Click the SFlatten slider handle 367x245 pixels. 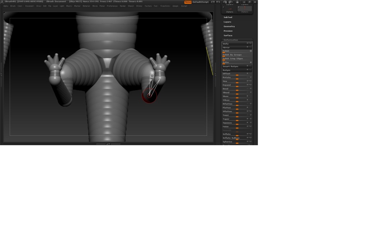[237, 113]
